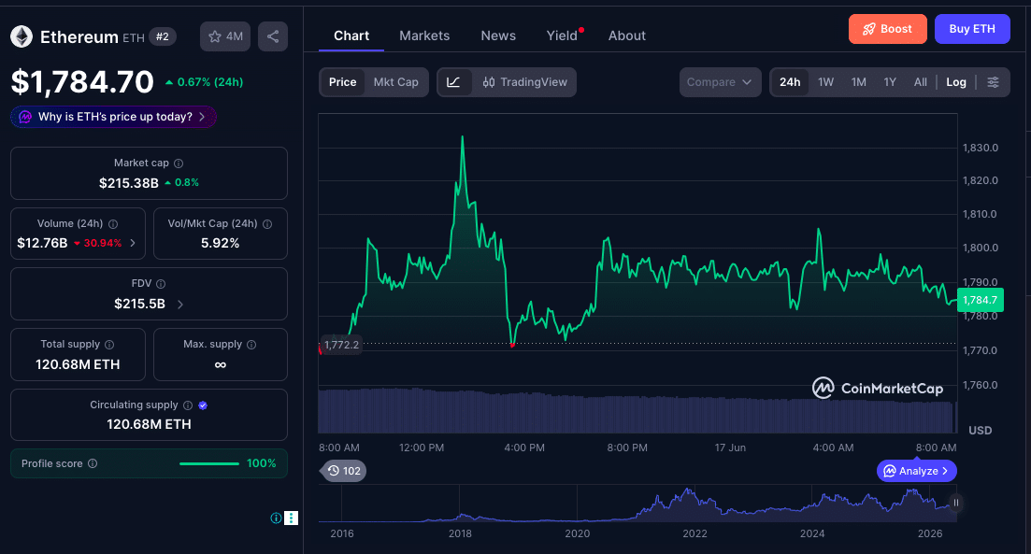The height and width of the screenshot is (554, 1031).
Task: Set chart range to 24h
Action: tap(790, 82)
